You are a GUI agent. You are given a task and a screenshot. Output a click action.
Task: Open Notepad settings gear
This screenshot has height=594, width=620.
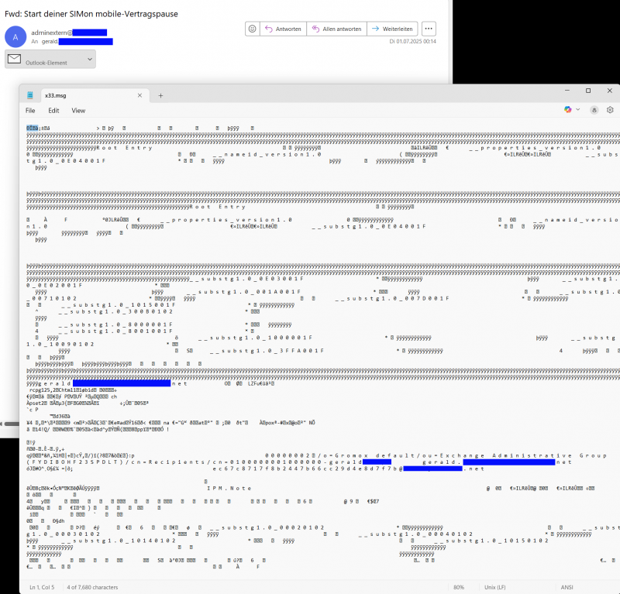click(x=609, y=111)
